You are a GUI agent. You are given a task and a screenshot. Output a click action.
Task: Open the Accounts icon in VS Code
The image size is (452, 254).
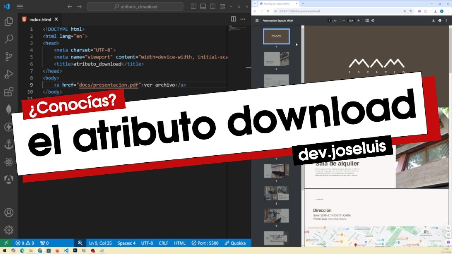tap(8, 212)
